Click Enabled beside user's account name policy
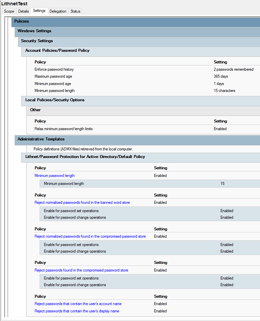260x321 pixels. pos(160,304)
